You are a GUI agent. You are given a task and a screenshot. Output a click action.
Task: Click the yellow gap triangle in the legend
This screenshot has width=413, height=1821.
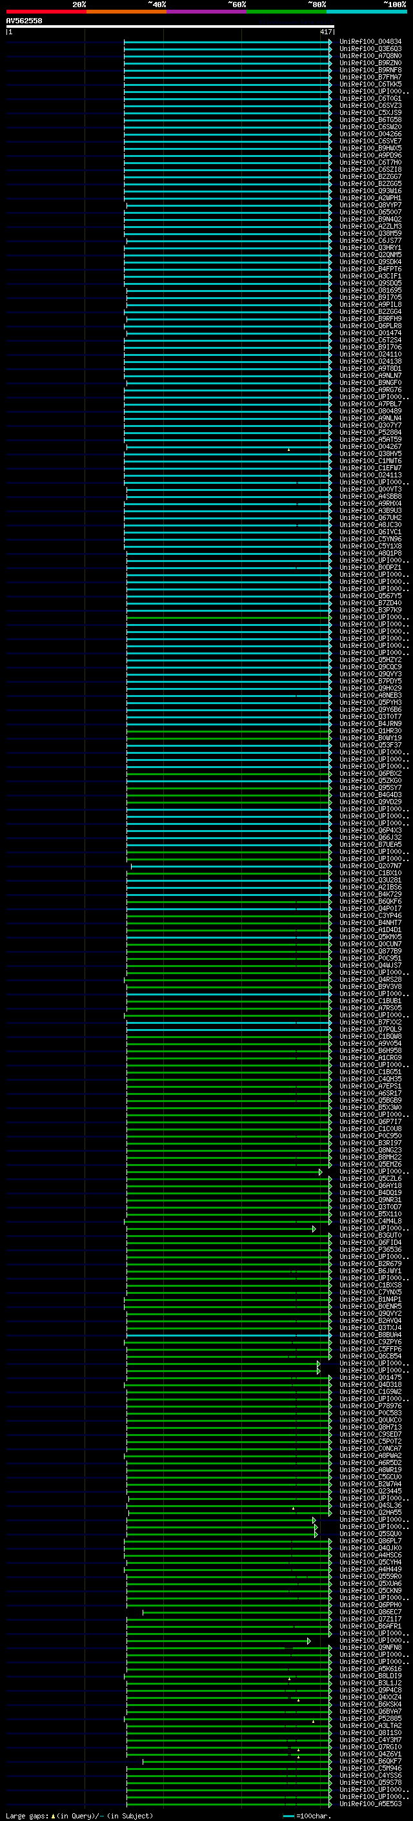[53, 1816]
